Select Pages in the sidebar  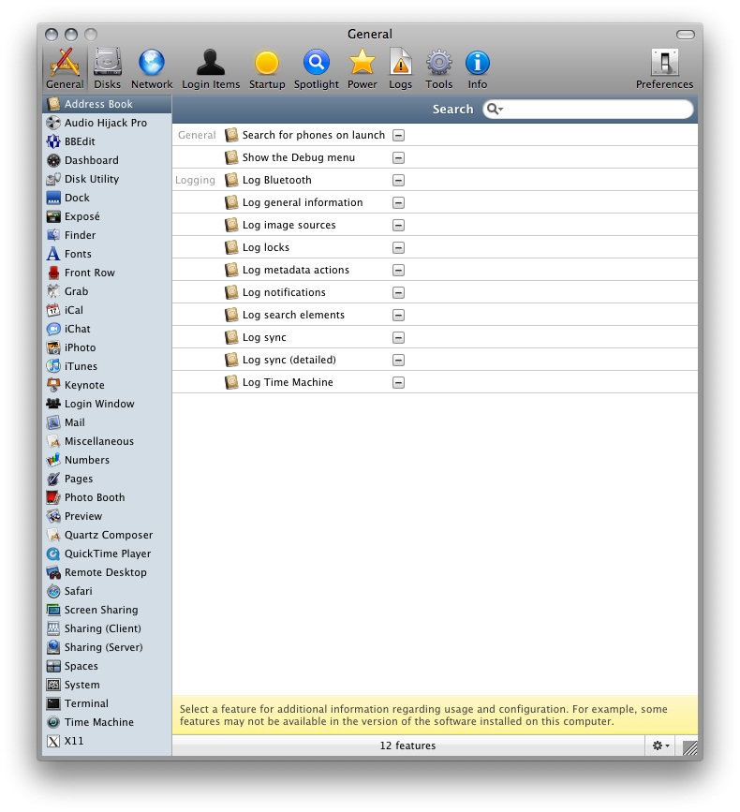(x=107, y=479)
